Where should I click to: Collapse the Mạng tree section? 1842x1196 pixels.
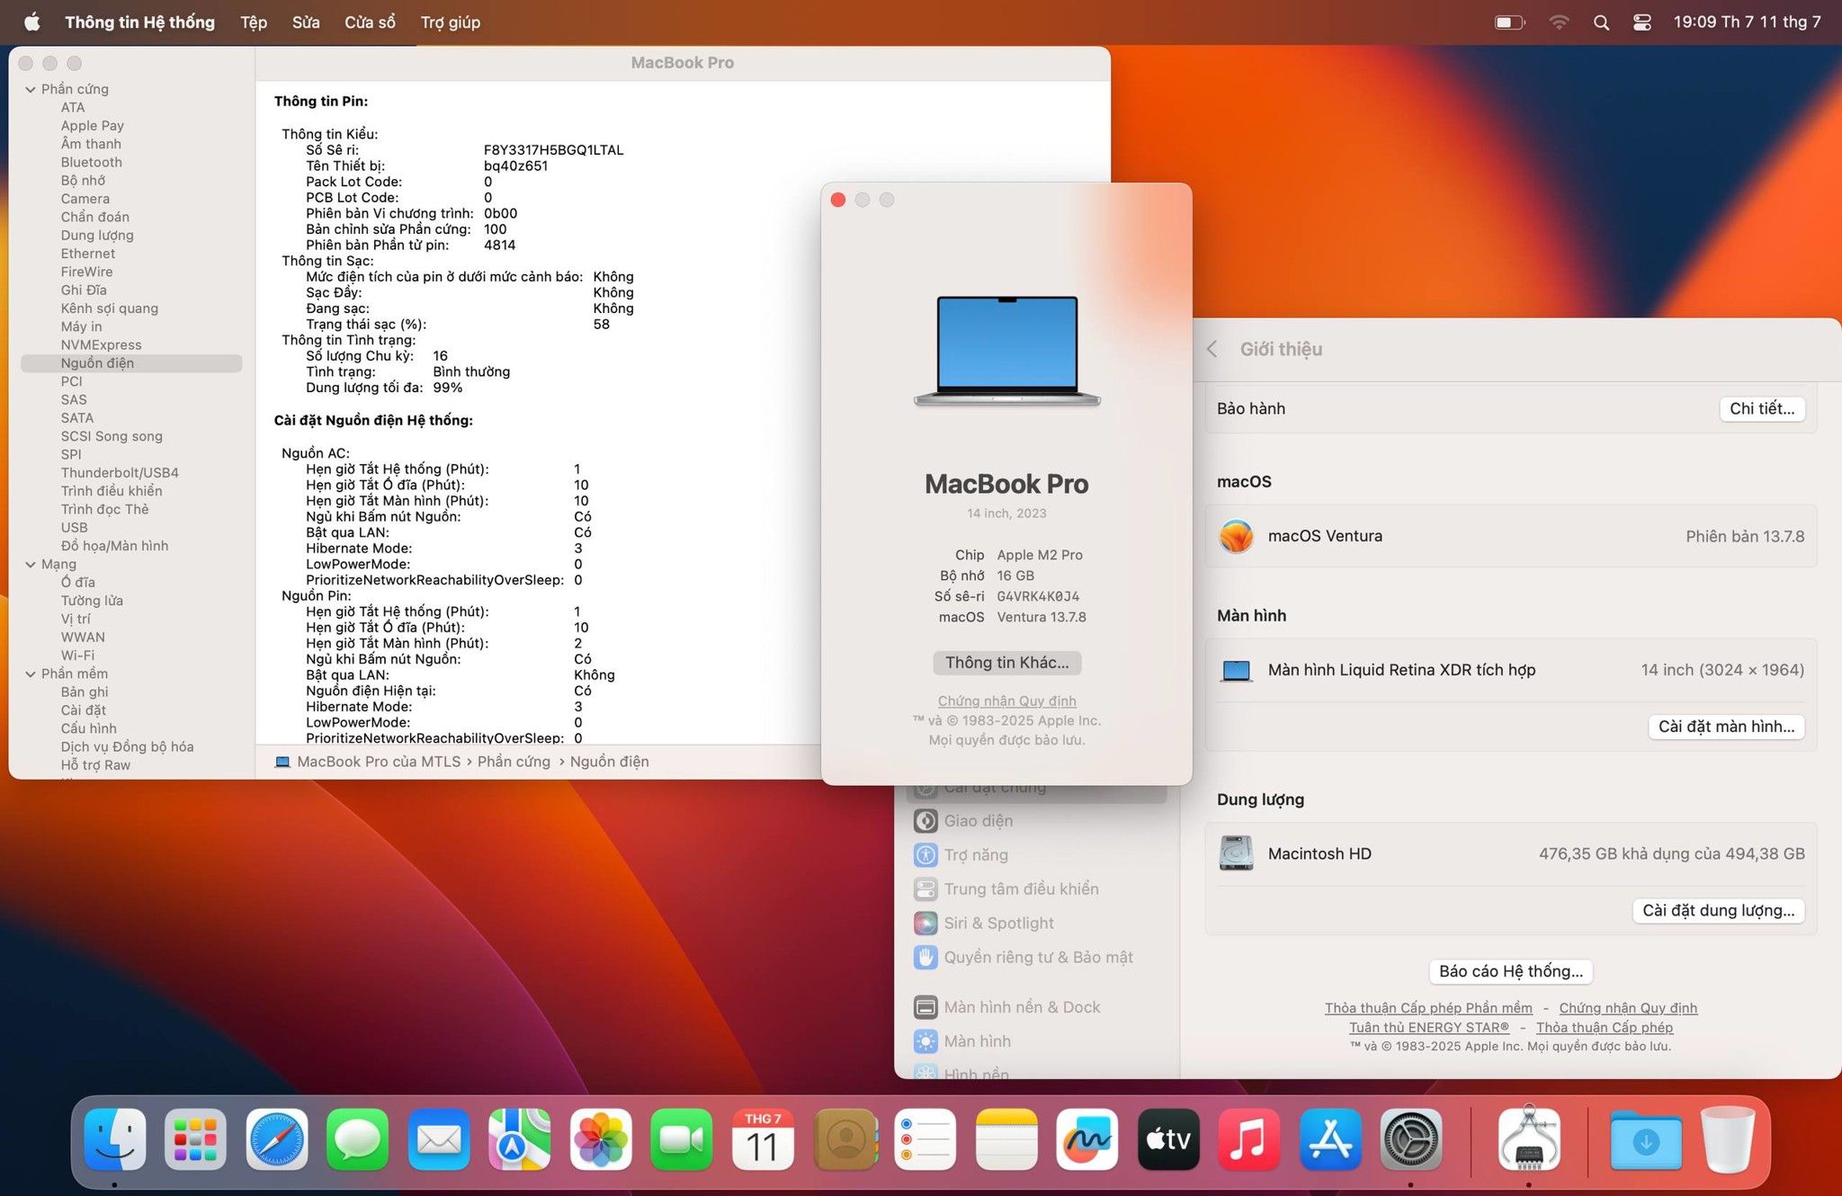31,564
